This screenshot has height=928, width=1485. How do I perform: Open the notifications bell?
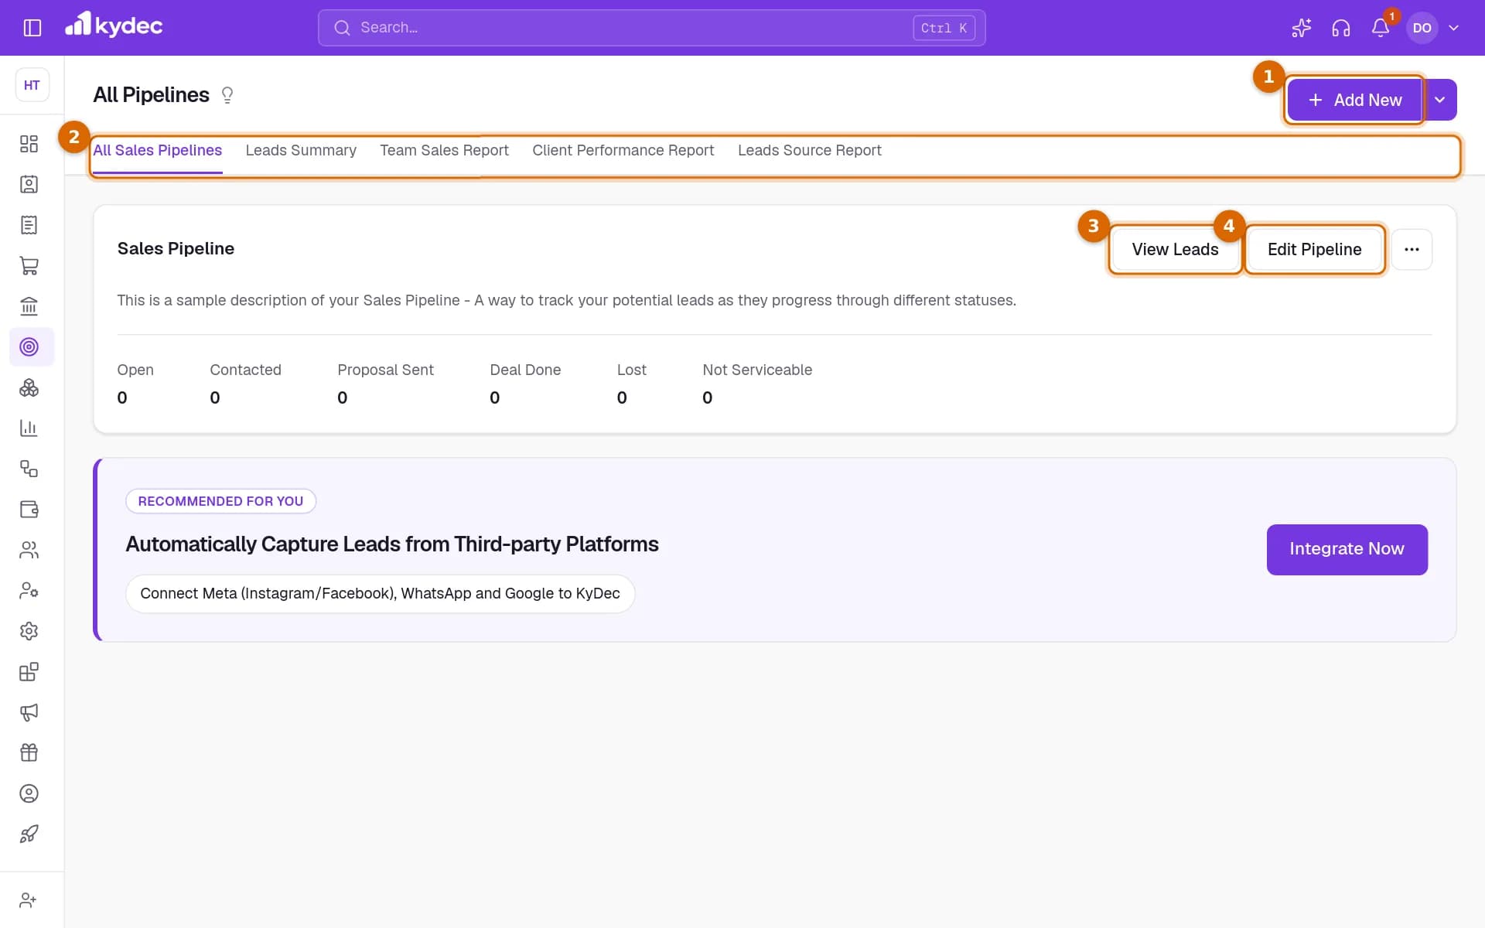point(1381,28)
